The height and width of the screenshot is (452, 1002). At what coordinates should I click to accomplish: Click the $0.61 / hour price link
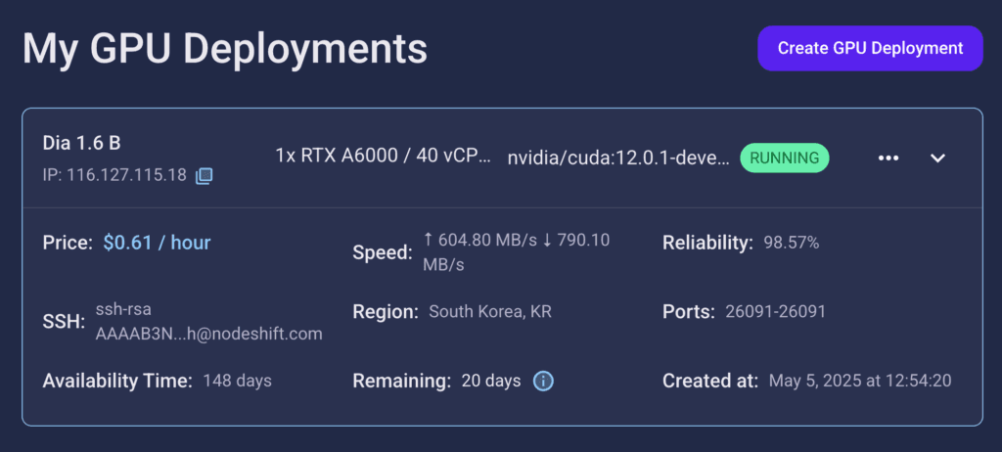pos(158,243)
